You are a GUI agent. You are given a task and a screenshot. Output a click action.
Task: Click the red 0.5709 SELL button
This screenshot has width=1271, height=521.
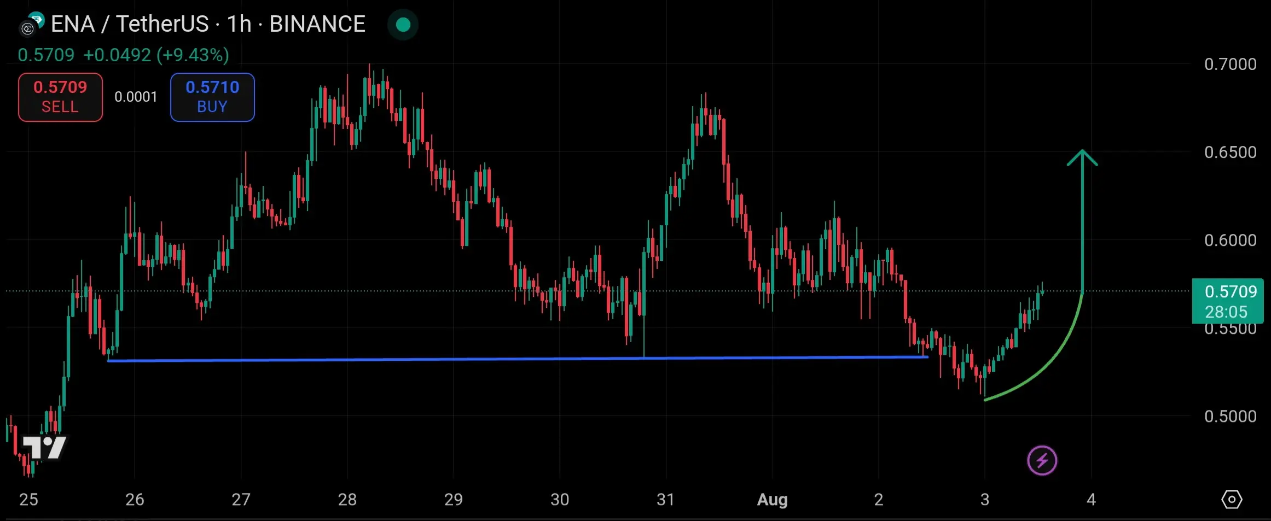coord(60,97)
